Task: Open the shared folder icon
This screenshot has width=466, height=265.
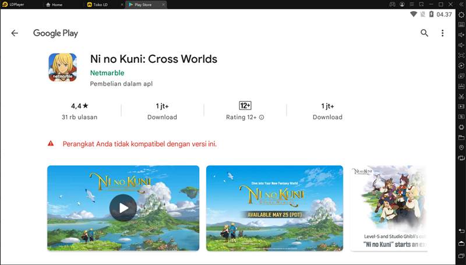Action: pos(461,137)
